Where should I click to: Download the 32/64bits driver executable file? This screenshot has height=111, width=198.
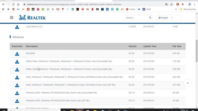(17, 77)
